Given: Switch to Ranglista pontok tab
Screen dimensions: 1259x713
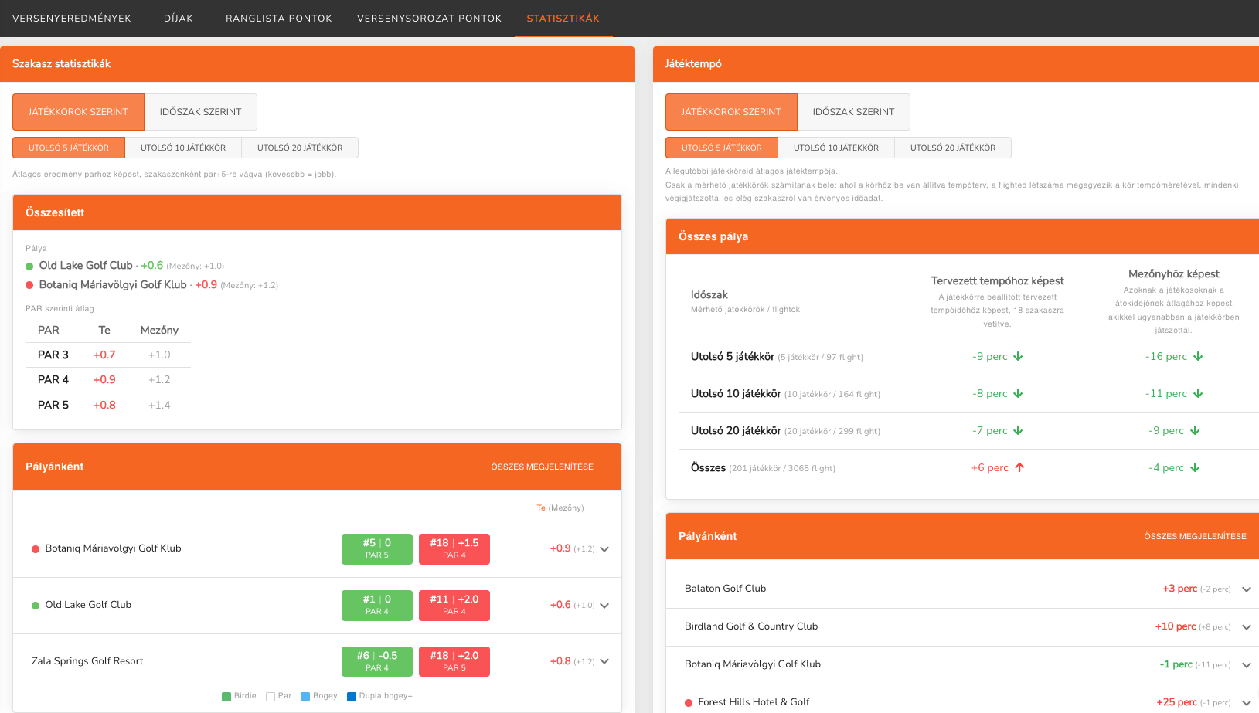Looking at the screenshot, I should tap(279, 19).
